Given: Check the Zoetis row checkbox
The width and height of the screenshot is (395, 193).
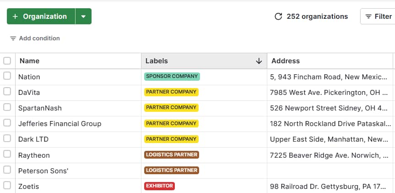Looking at the screenshot, I should pyautogui.click(x=7, y=185).
